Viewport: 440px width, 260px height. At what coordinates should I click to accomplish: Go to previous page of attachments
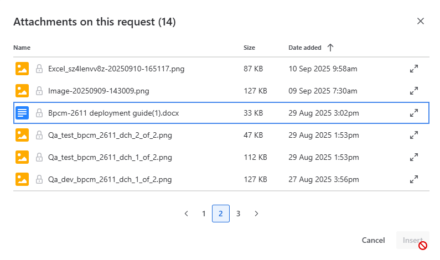pyautogui.click(x=187, y=214)
